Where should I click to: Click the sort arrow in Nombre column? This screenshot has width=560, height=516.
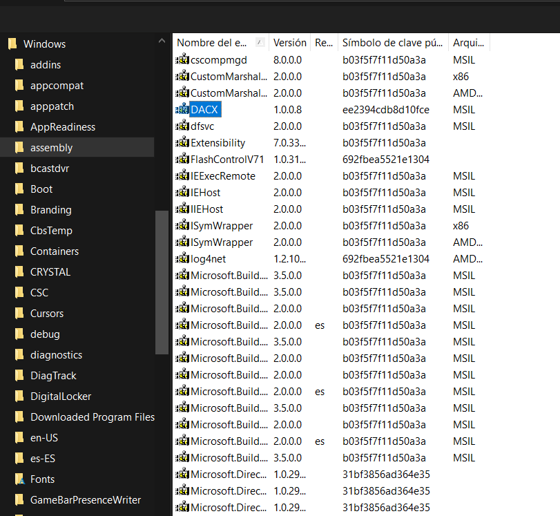260,43
